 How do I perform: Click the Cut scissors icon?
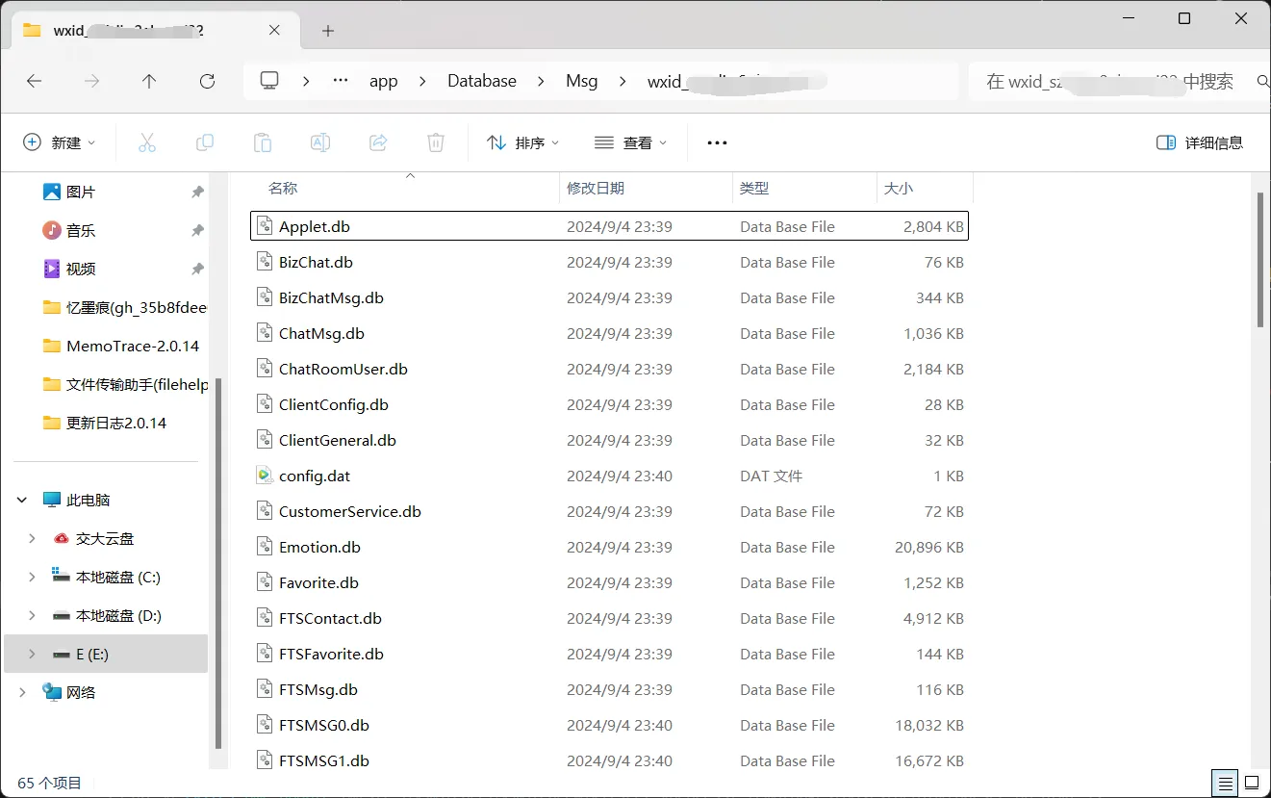[x=147, y=142]
